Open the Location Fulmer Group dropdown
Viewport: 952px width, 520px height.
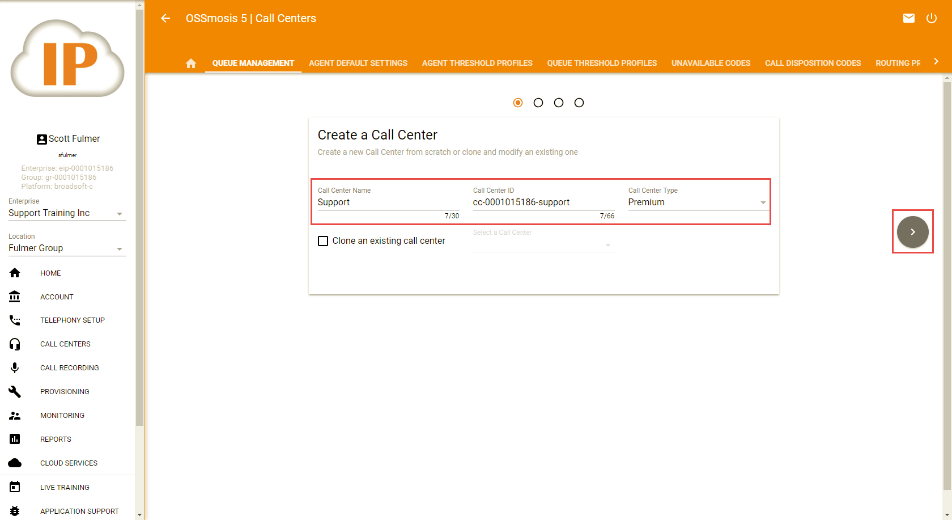67,248
